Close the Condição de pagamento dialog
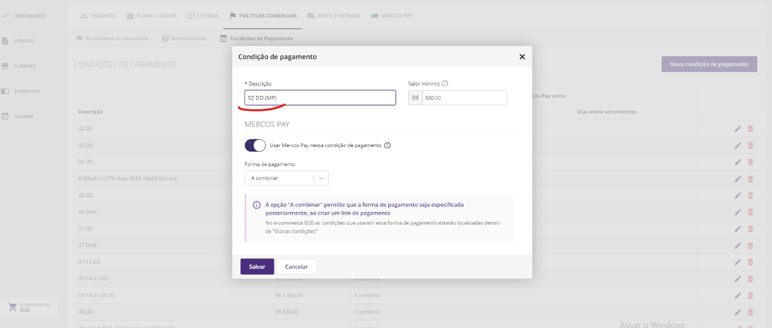 (x=522, y=57)
